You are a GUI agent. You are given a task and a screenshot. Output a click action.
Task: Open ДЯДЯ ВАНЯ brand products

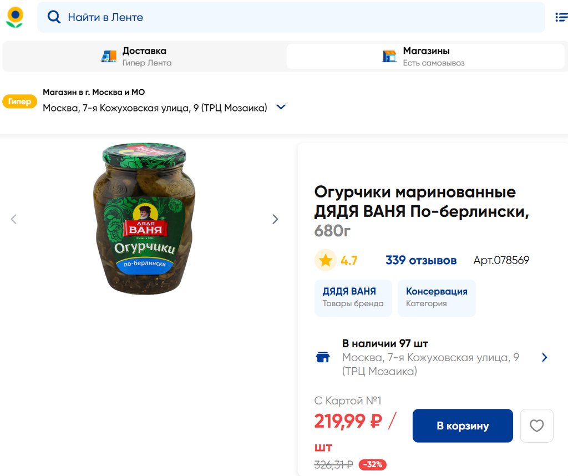[x=353, y=298]
